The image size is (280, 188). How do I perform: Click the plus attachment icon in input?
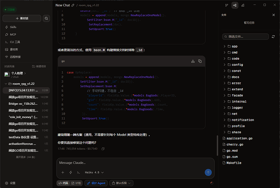coord(62,173)
